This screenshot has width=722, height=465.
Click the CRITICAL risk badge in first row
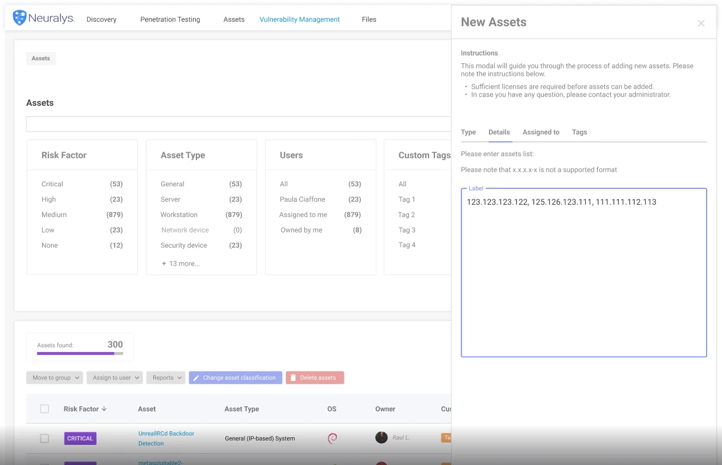coord(80,438)
